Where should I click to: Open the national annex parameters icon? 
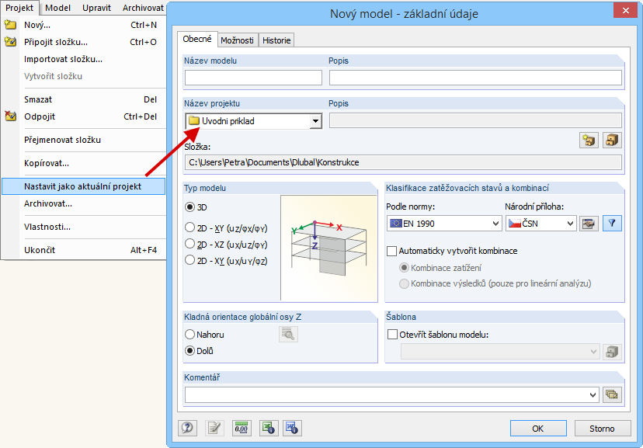pyautogui.click(x=589, y=224)
